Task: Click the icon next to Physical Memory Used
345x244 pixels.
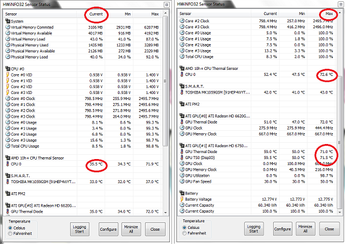Action: (8, 45)
